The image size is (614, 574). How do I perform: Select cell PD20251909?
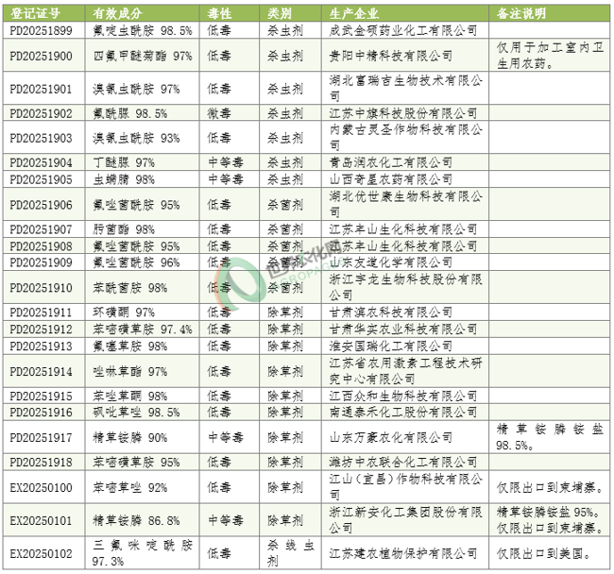tap(42, 262)
